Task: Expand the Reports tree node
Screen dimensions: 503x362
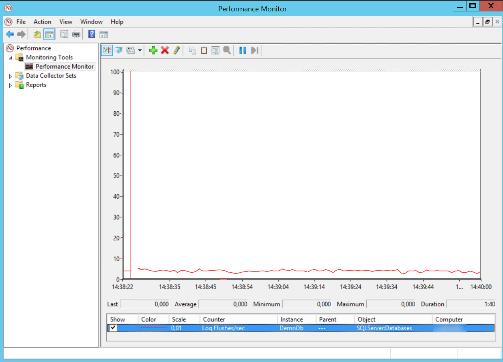Action: click(x=11, y=85)
